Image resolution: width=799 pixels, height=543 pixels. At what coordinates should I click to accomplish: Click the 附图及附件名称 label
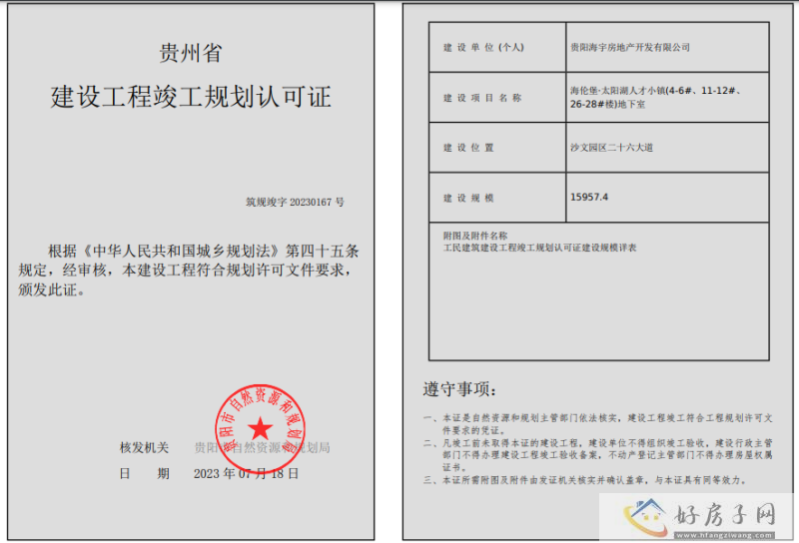pyautogui.click(x=475, y=236)
